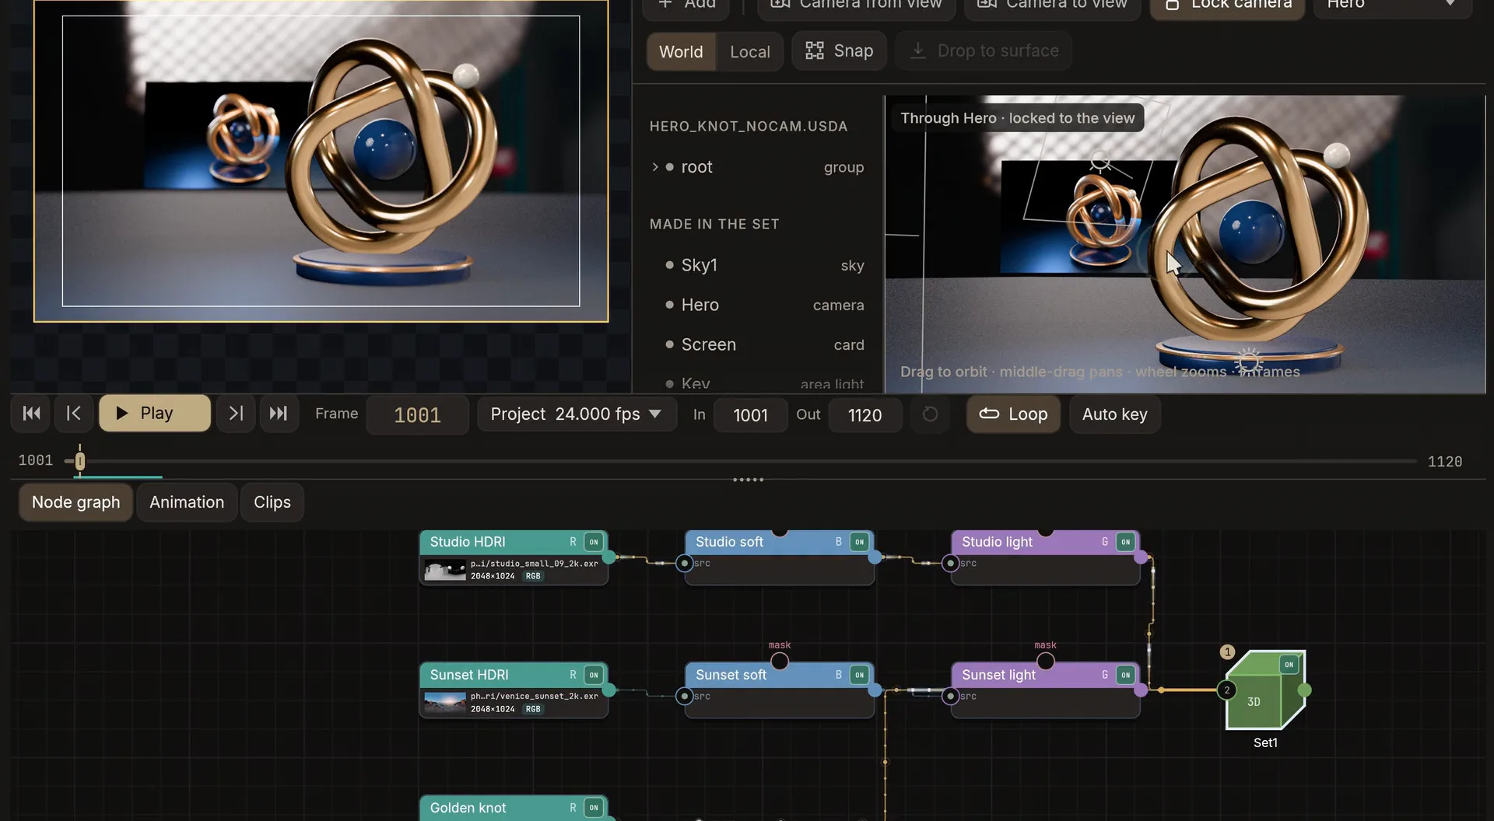Toggle ON switch on Set1 node
The height and width of the screenshot is (821, 1494).
coord(1289,665)
